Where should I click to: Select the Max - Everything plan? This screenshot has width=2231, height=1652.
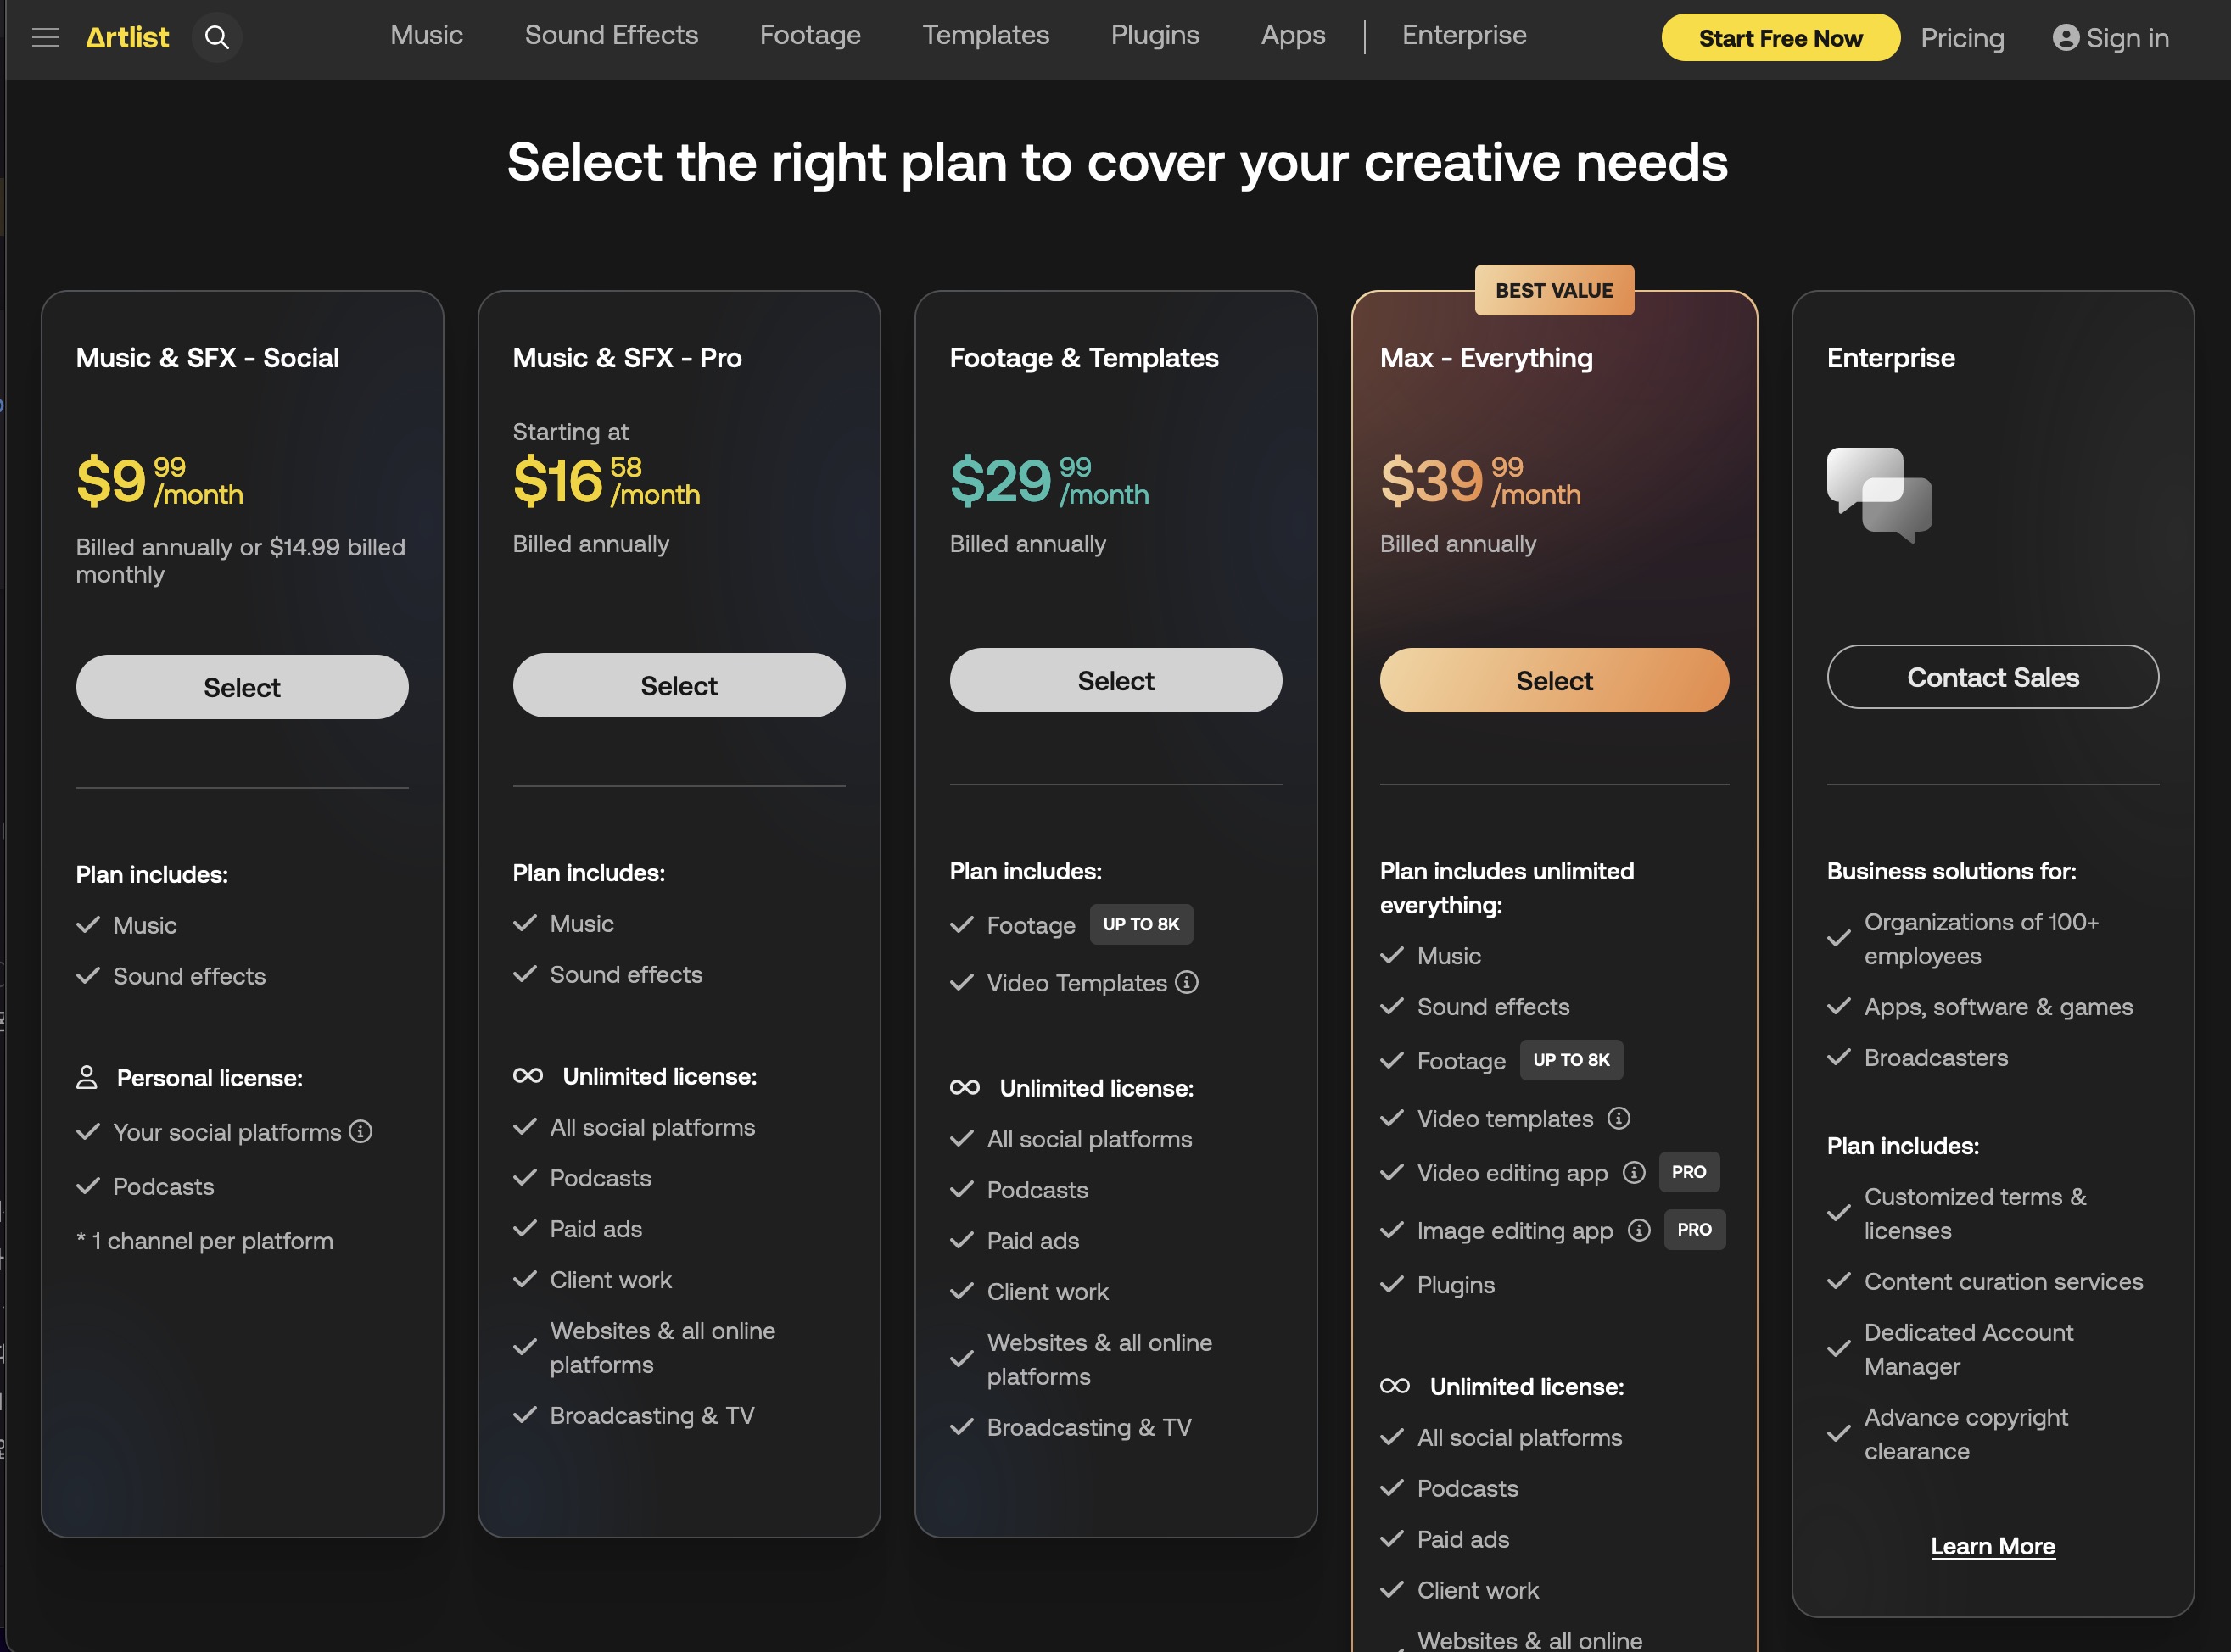pos(1553,680)
